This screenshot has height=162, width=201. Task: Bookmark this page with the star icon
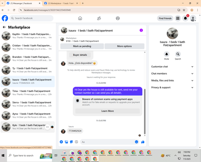[184, 10]
